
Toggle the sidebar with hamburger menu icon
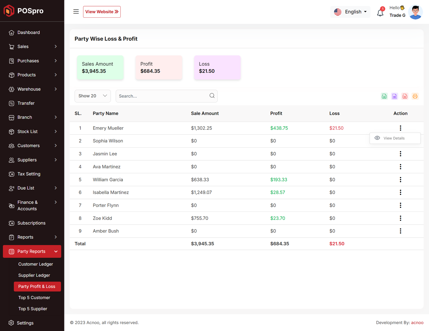click(76, 12)
